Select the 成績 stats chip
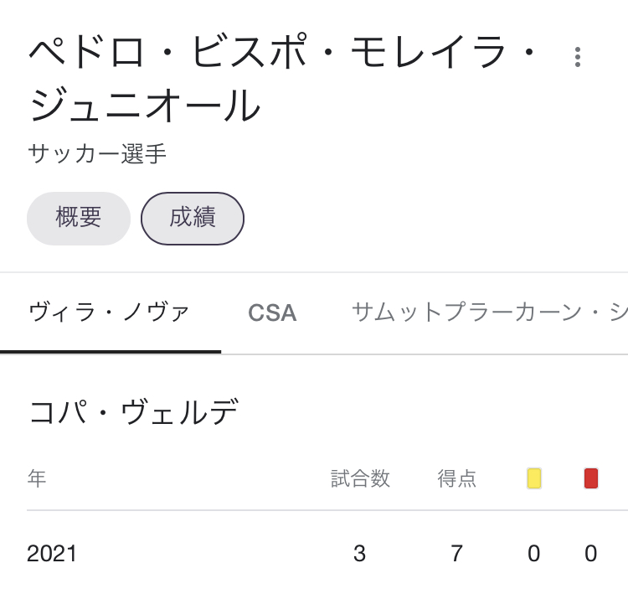The height and width of the screenshot is (594, 628). tap(193, 218)
